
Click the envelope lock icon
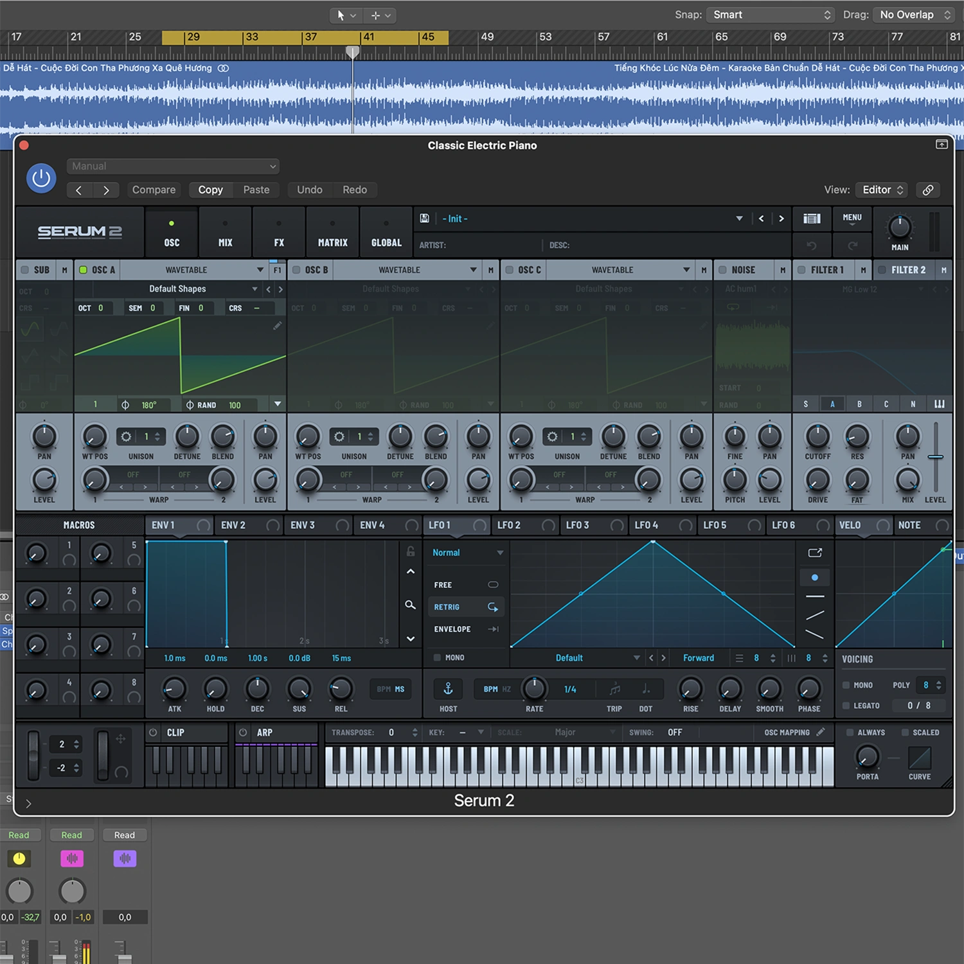tap(410, 551)
